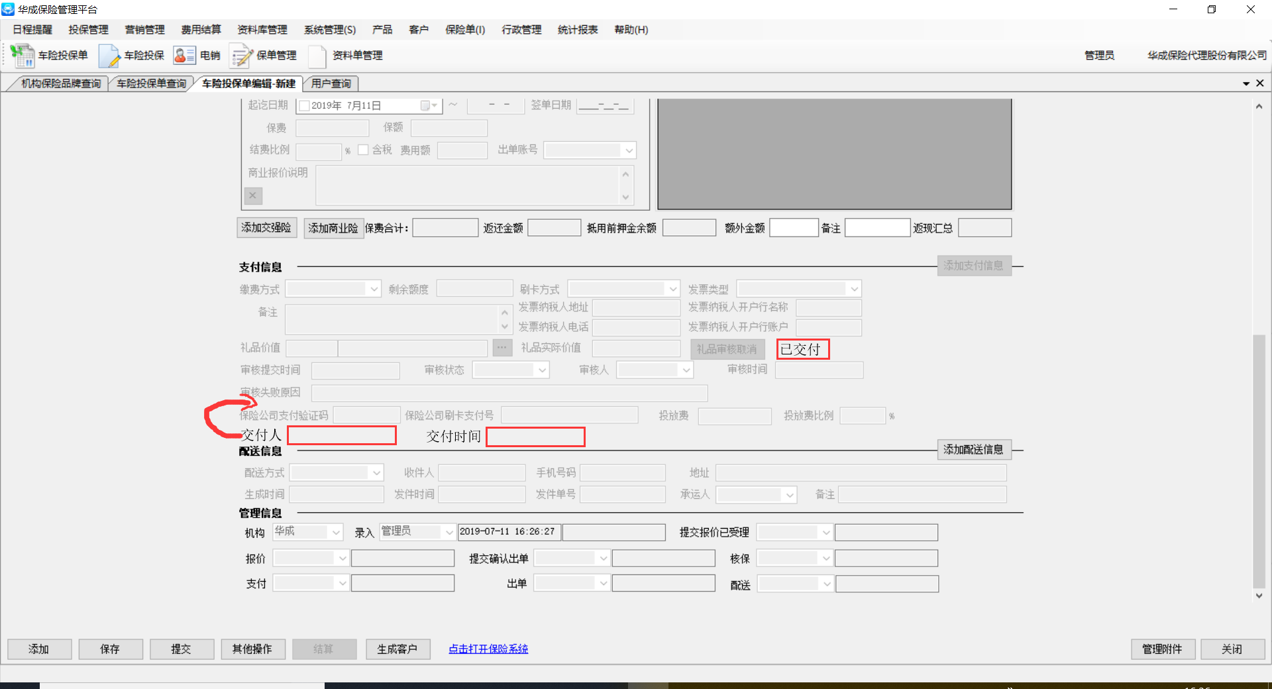Switch to the 用户查询 tab
The height and width of the screenshot is (689, 1272).
[331, 83]
